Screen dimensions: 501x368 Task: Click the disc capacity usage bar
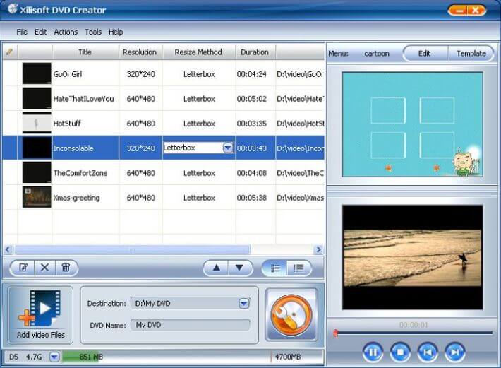(x=193, y=357)
